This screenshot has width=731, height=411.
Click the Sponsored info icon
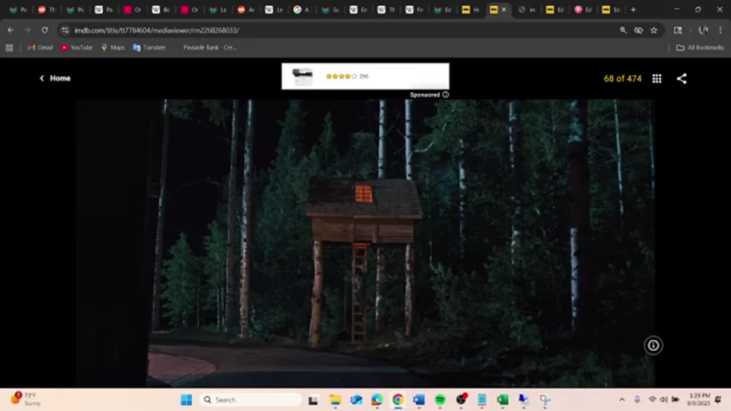(445, 95)
